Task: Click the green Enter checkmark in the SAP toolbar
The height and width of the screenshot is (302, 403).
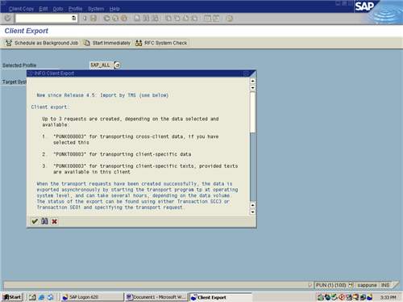Action: tap(7, 18)
